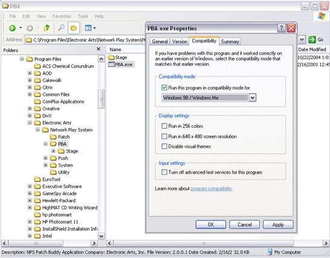Select the ComPlus Applications folder
Screen dimensions: 330x258
point(59,101)
